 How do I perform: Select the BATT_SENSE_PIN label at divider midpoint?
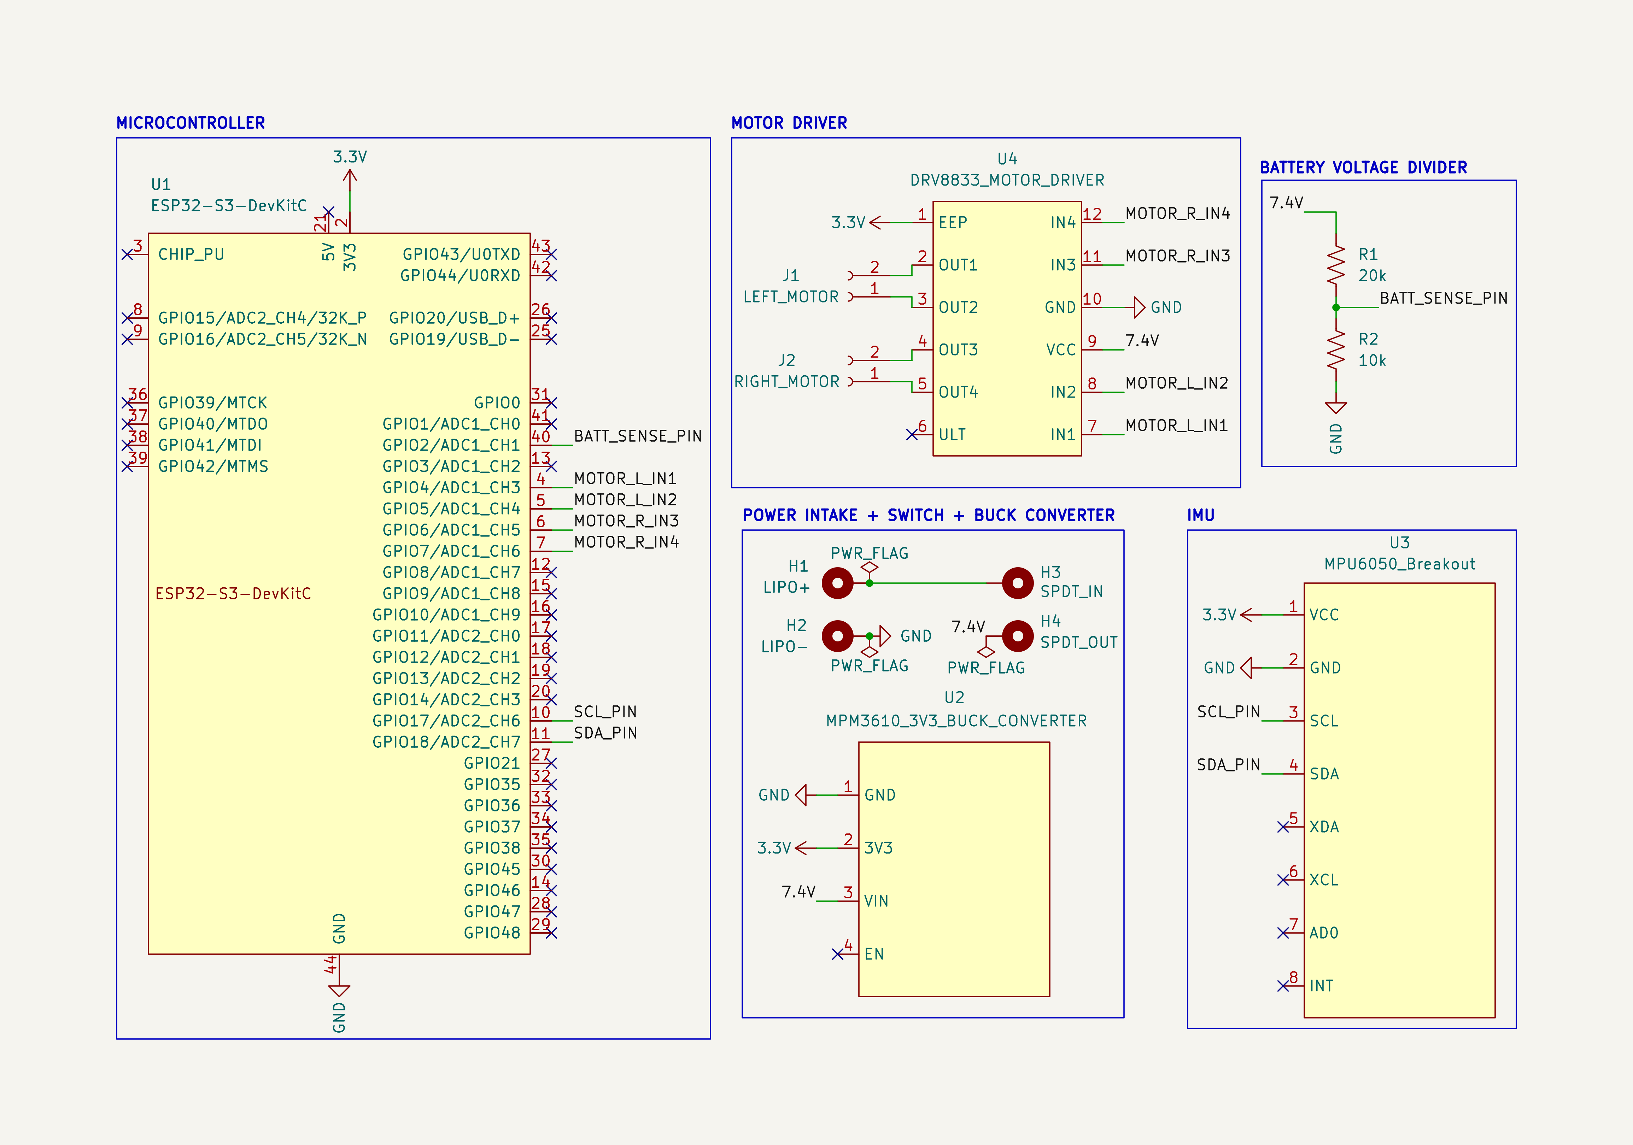click(x=1443, y=298)
